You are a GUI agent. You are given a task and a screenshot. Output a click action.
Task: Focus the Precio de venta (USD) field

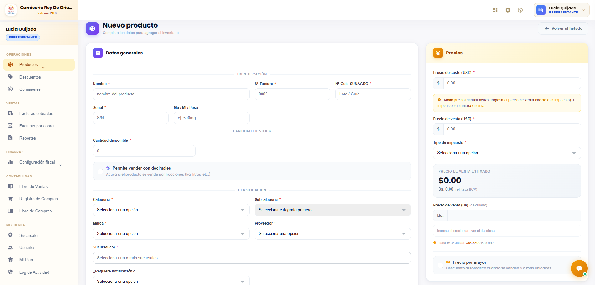[x=512, y=129]
